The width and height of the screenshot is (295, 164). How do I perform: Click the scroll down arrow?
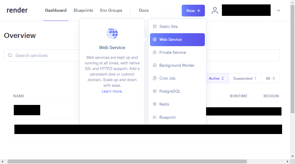tap(292, 156)
